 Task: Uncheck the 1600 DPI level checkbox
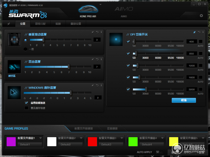[x=128, y=77]
